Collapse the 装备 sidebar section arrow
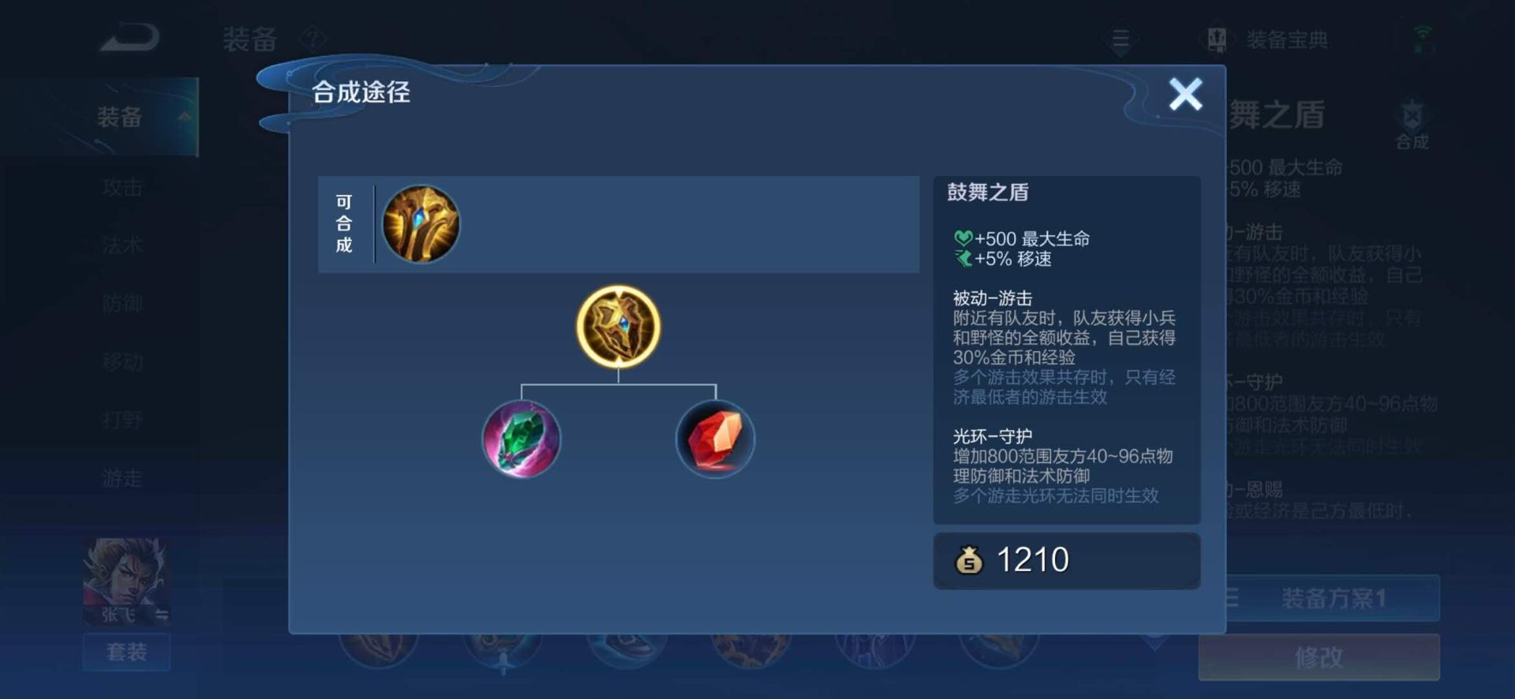This screenshot has width=1515, height=699. point(185,117)
